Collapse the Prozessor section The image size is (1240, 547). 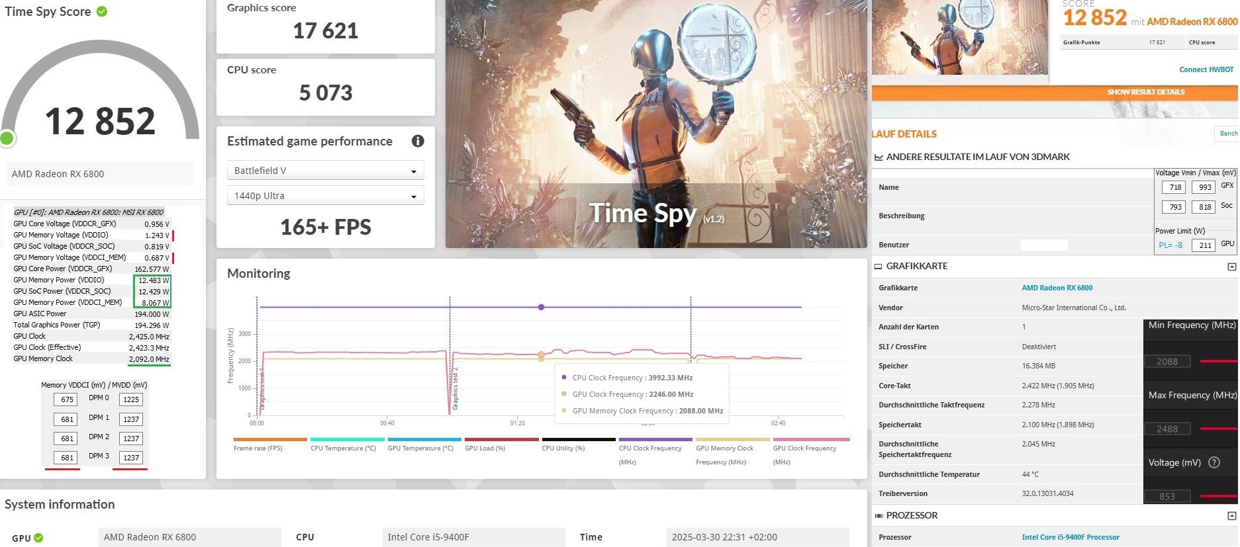(1231, 515)
